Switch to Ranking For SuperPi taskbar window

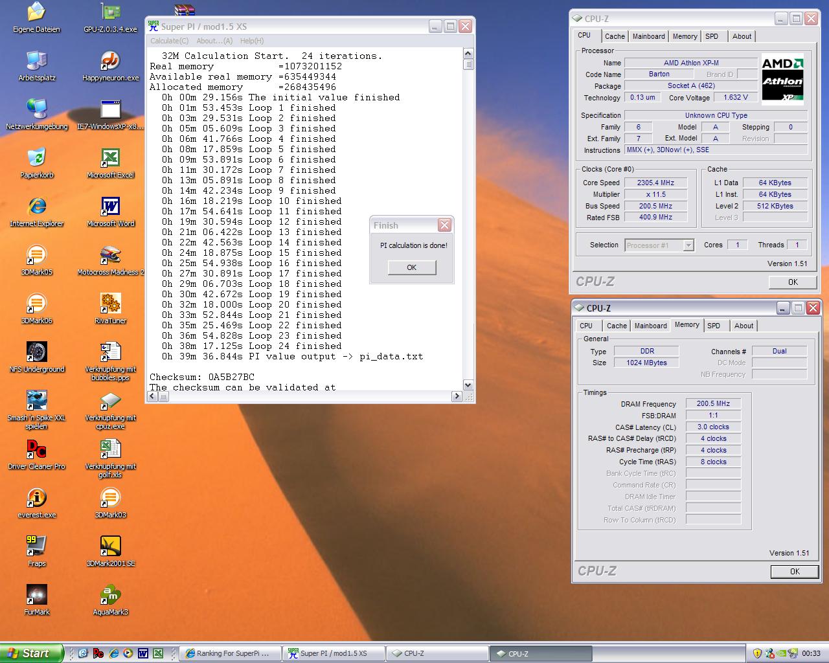point(231,653)
